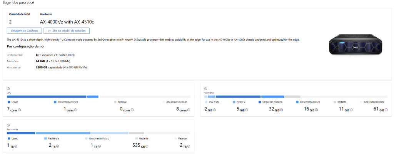Click the hardware title AX-4000r/z with AX-4510c
This screenshot has width=394, height=156.
(67, 22)
